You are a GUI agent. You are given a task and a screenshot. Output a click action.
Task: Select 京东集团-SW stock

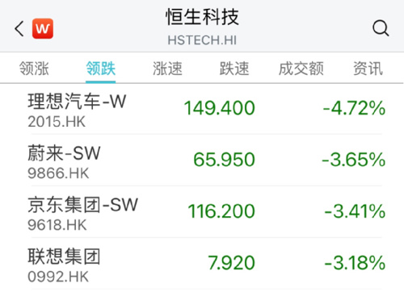(x=206, y=212)
